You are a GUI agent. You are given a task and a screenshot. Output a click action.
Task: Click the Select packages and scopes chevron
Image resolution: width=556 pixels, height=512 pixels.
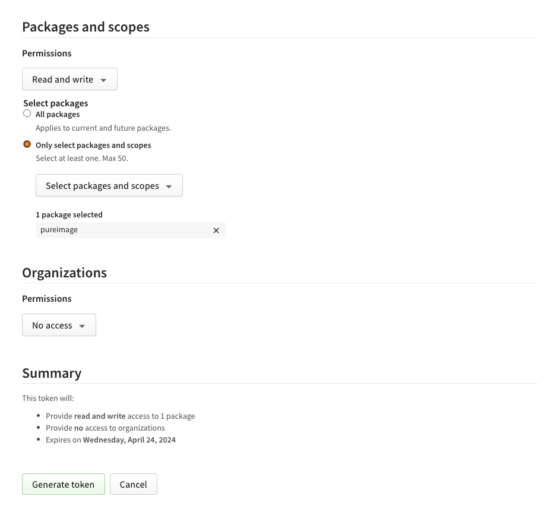click(x=169, y=185)
